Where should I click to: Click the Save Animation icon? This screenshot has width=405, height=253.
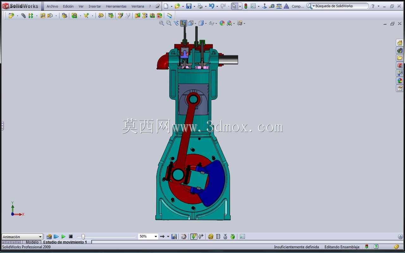click(174, 237)
